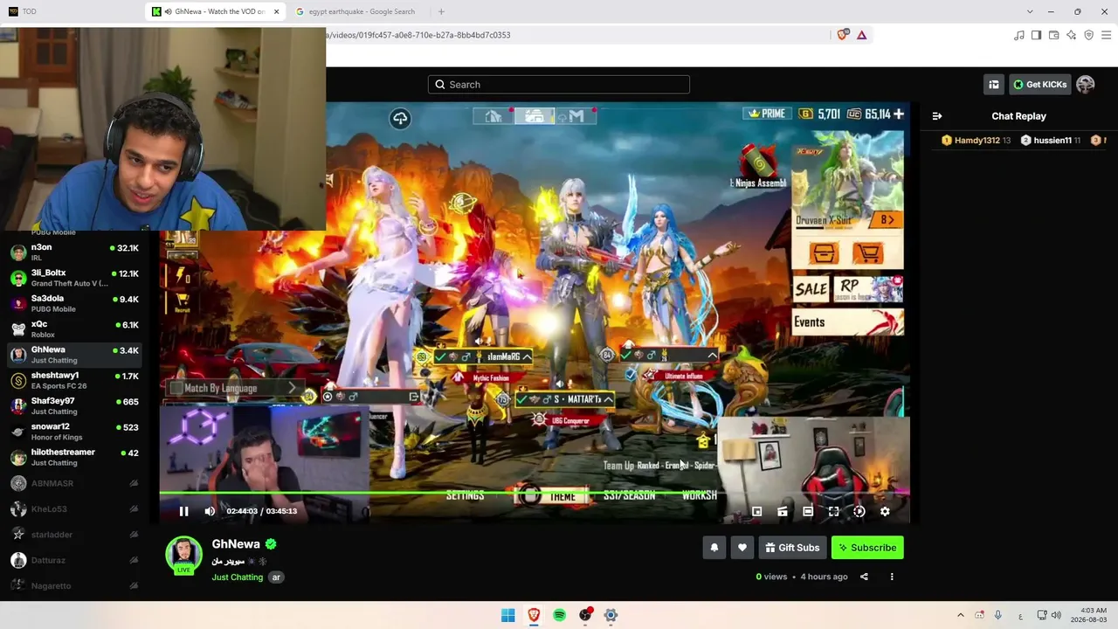
Task: Open Brave VPN shield icon
Action: pyautogui.click(x=1088, y=35)
